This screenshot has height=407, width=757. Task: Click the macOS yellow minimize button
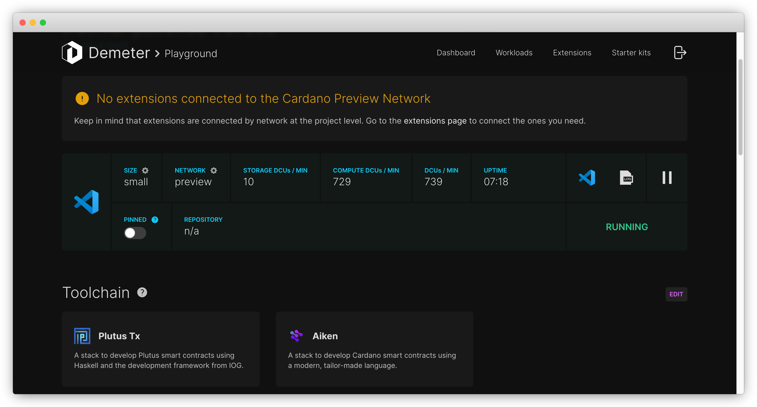click(x=32, y=23)
